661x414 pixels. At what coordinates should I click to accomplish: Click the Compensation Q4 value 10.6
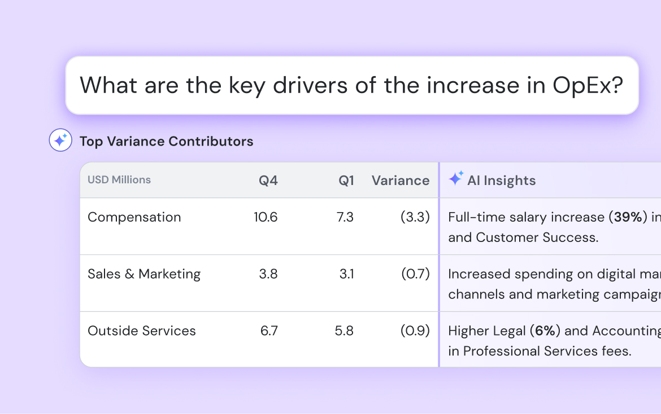point(266,217)
